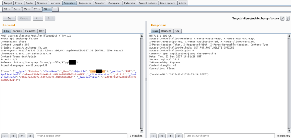Viewport: 291px width, 138px height.
Task: Show the request Headers view
Action: tap(31, 31)
